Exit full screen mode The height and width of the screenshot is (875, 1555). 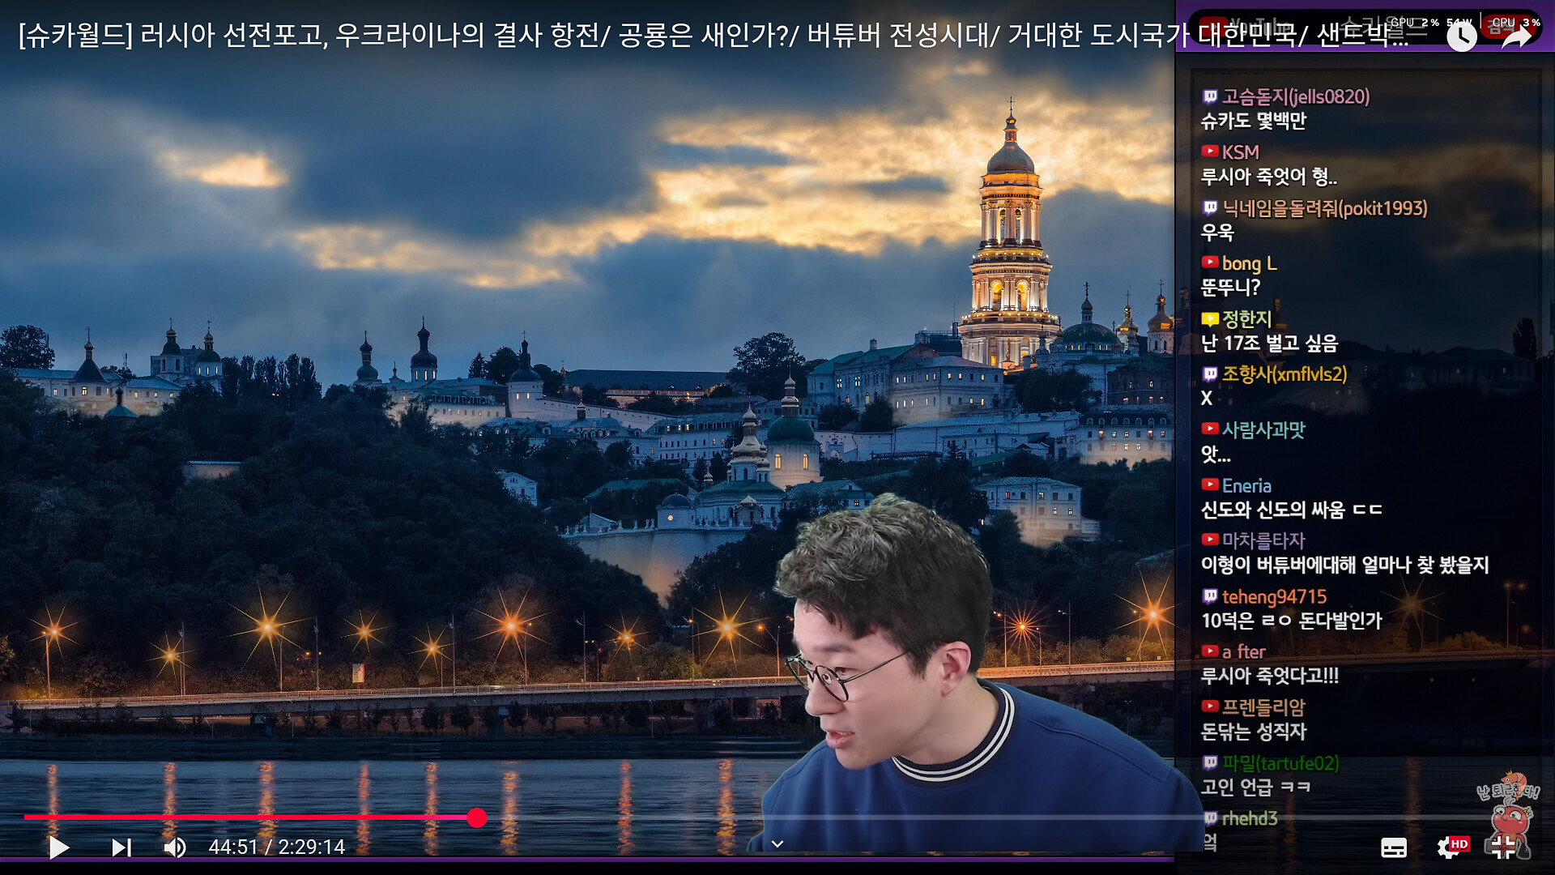[x=1503, y=847]
